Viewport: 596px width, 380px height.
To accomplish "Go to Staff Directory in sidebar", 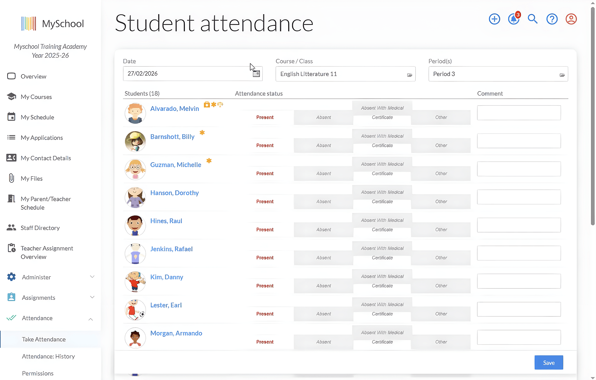I will coord(40,228).
